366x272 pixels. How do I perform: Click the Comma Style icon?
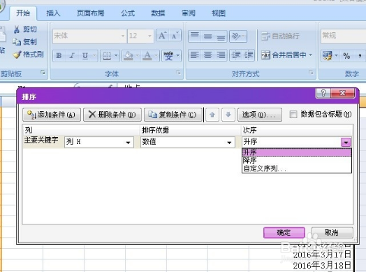tap(360, 56)
